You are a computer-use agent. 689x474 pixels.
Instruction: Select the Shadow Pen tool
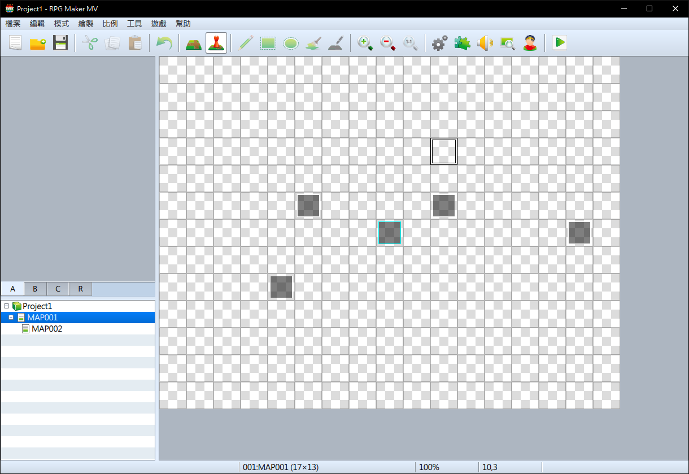[x=336, y=43]
